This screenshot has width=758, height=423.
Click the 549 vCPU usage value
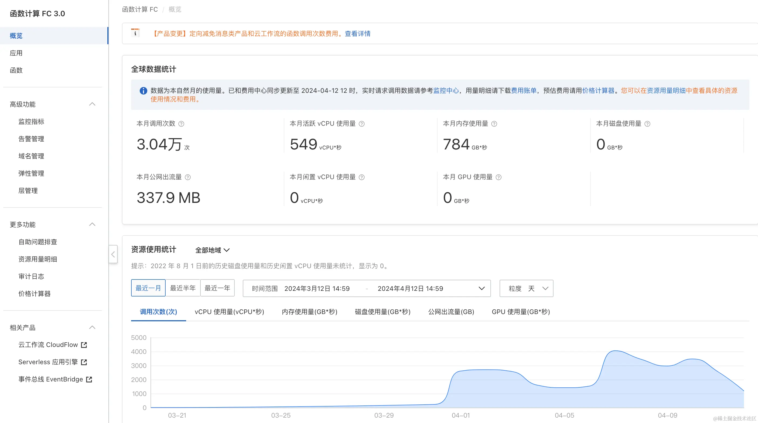[x=303, y=144]
